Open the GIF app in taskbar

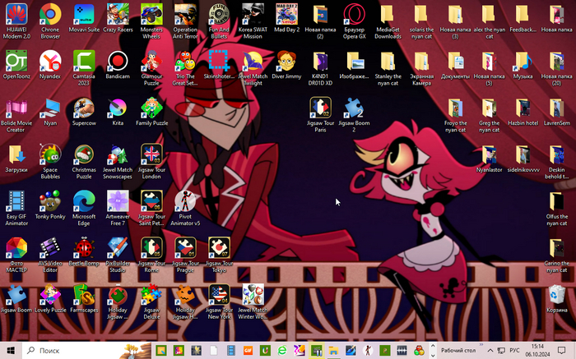tap(248, 351)
